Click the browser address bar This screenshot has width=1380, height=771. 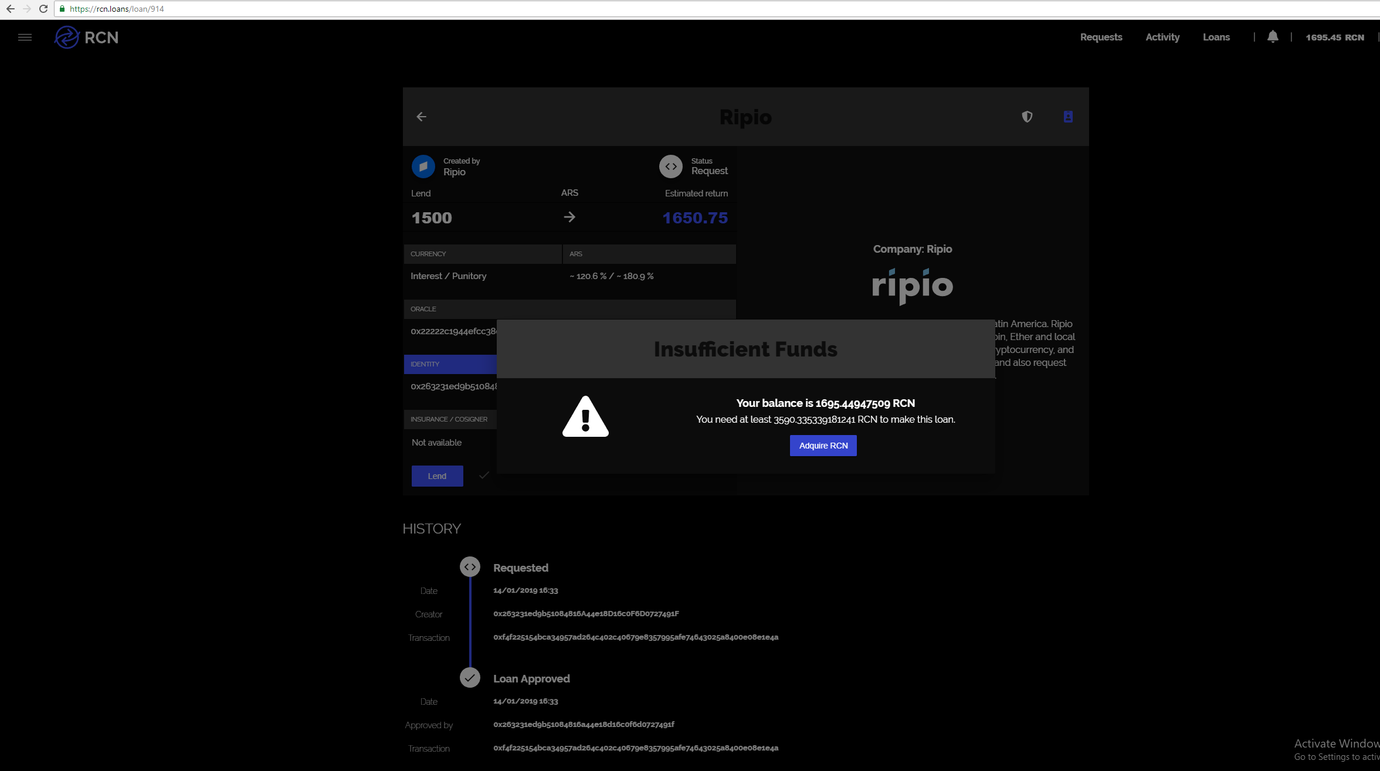[411, 9]
